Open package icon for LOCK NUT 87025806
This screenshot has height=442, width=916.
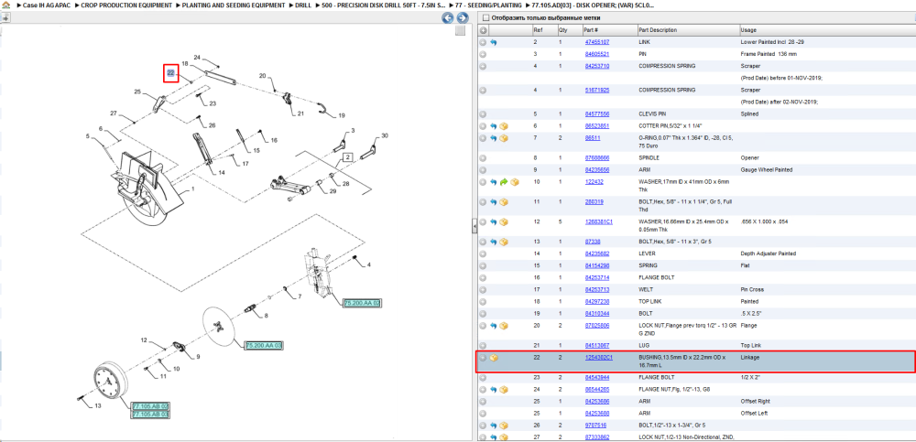coord(504,325)
